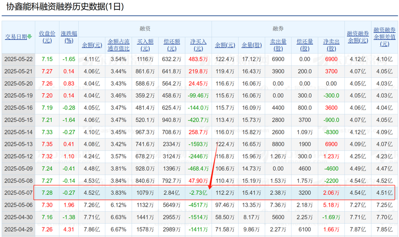Sort by 卖出量(股) header
This screenshot has width=399, height=237.
coord(278,45)
